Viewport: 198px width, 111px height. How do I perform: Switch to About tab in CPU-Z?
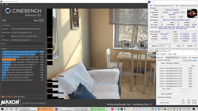click(x=194, y=6)
